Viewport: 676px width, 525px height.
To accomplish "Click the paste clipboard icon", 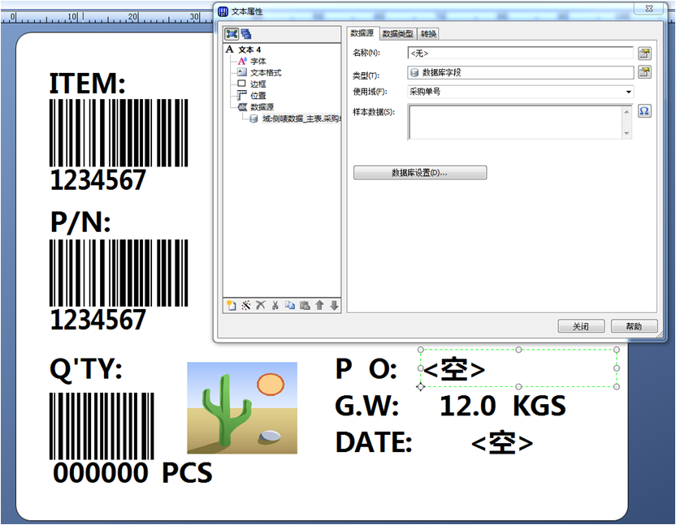I will (305, 305).
